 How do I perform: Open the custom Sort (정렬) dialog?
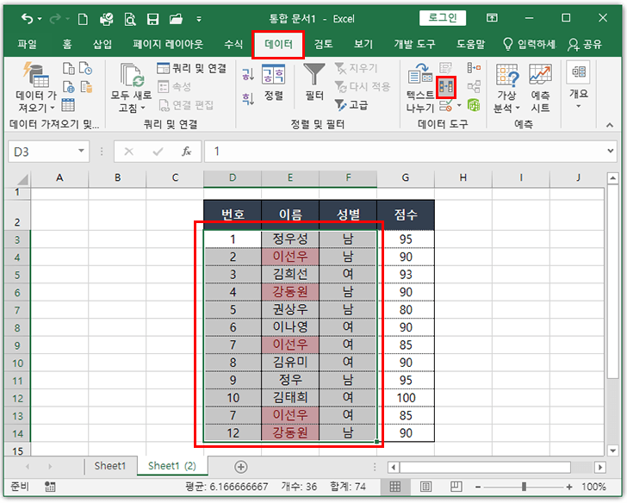(274, 83)
